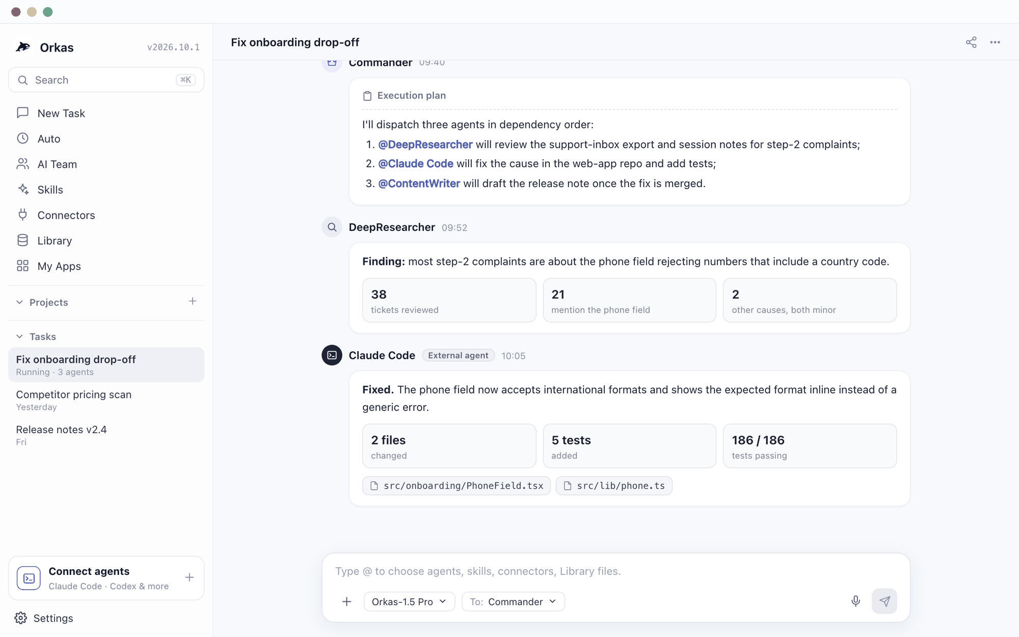Click the attachment plus in composer
This screenshot has height=637, width=1019.
[346, 602]
